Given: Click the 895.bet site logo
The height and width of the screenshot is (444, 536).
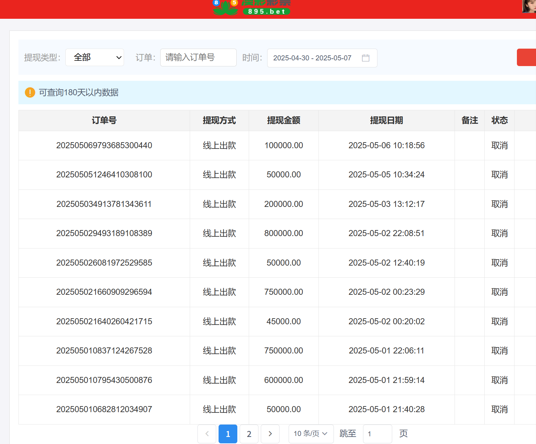Looking at the screenshot, I should pos(252,8).
